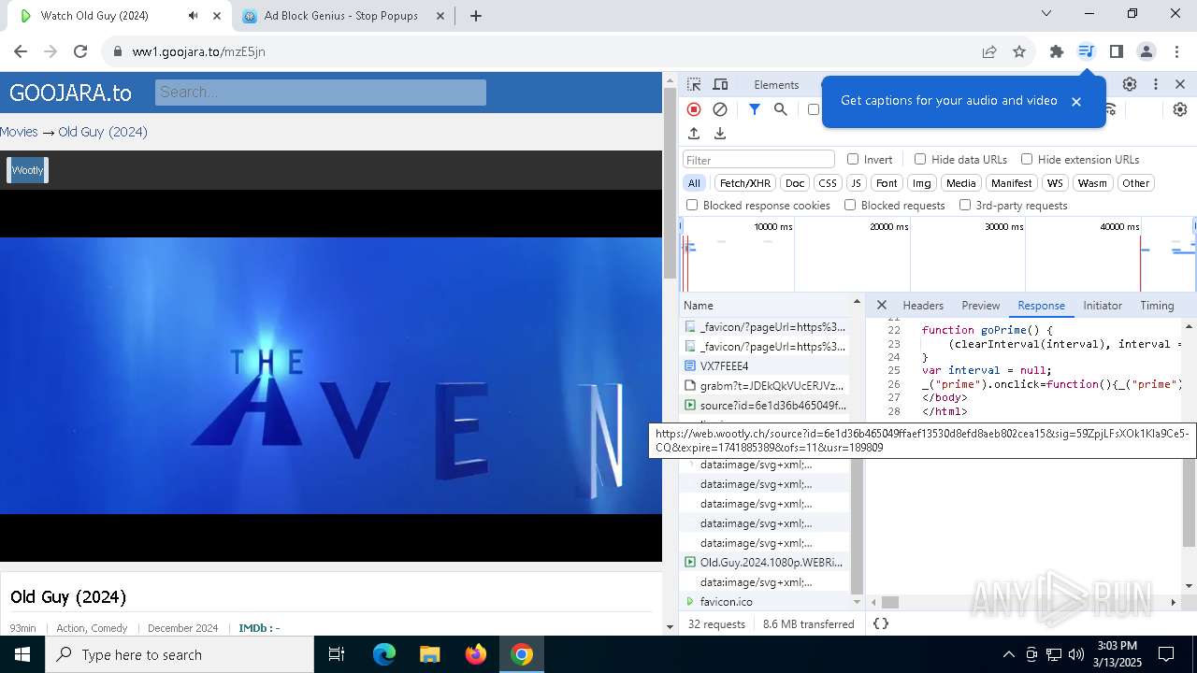Screen dimensions: 1197x673
Task: Click the goojara Search field
Action: coord(321,93)
